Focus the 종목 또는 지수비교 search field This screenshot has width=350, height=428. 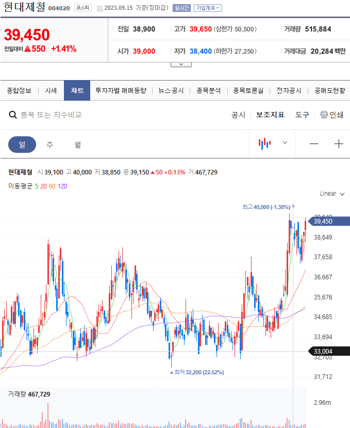coord(51,115)
